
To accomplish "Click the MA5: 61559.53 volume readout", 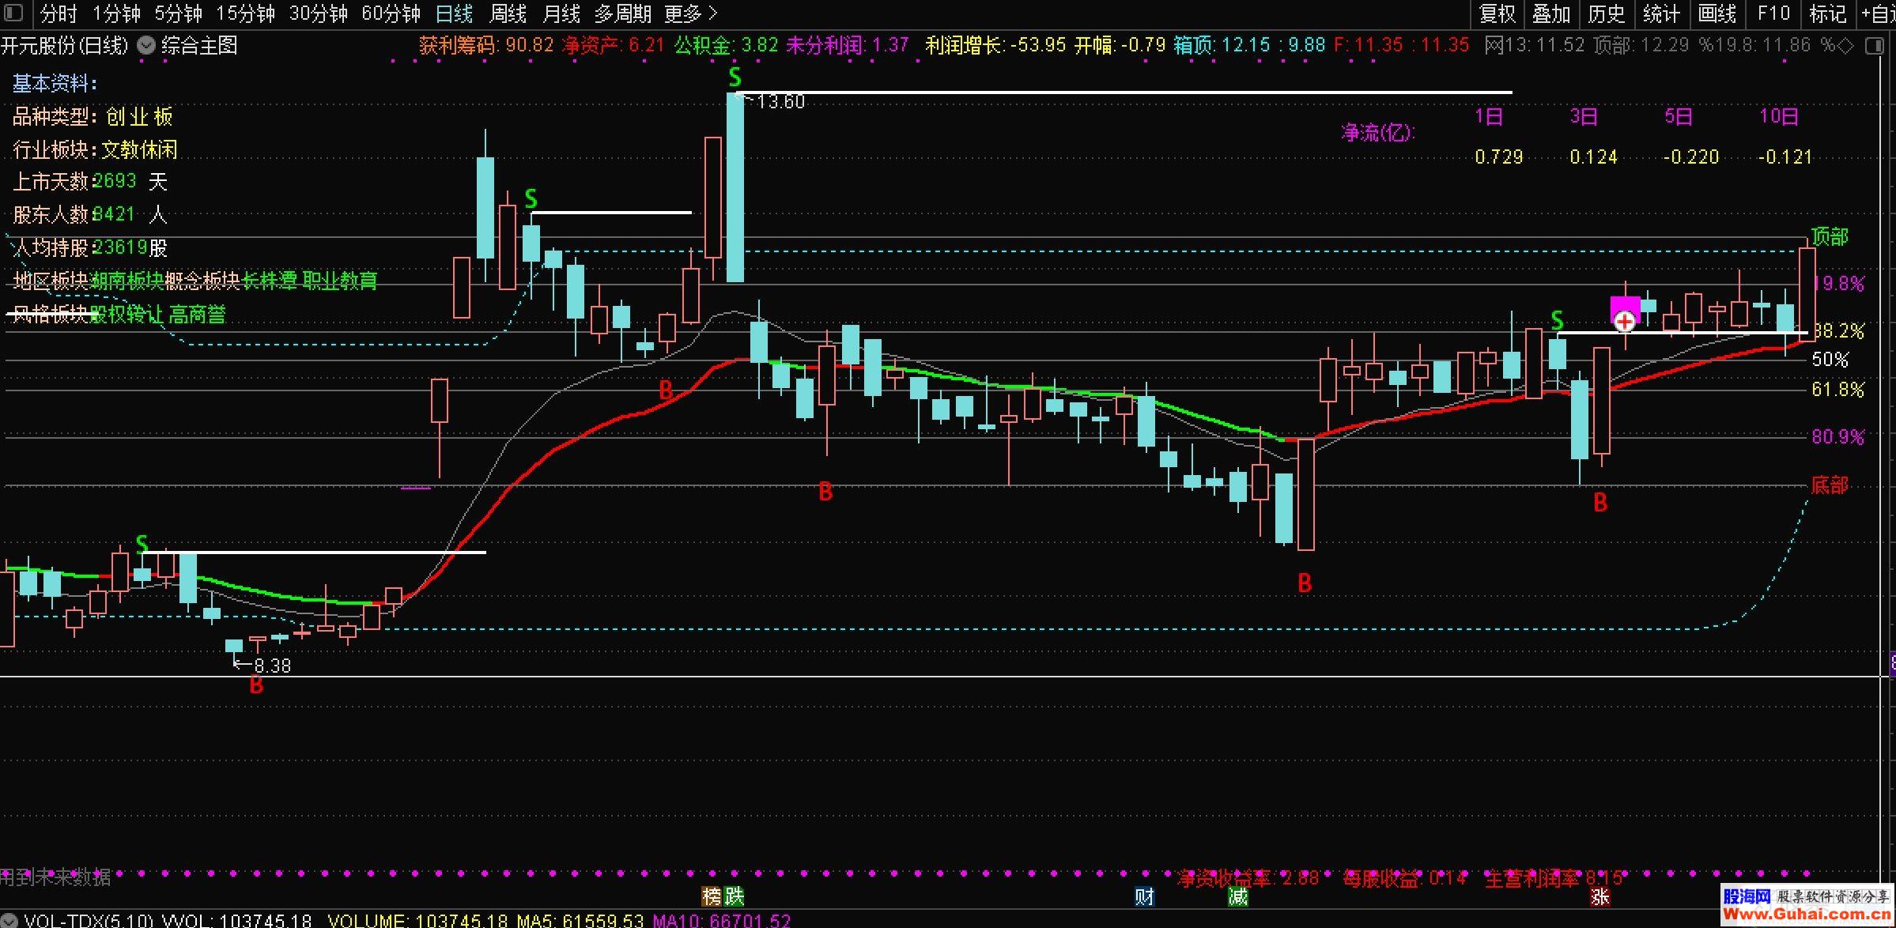I will 580,921.
